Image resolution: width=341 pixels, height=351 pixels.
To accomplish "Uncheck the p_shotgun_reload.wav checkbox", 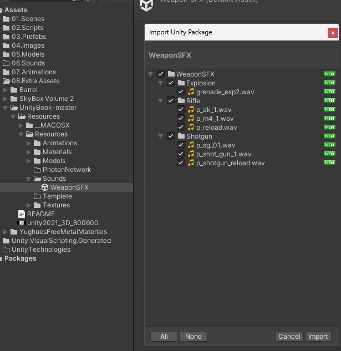I will click(181, 162).
